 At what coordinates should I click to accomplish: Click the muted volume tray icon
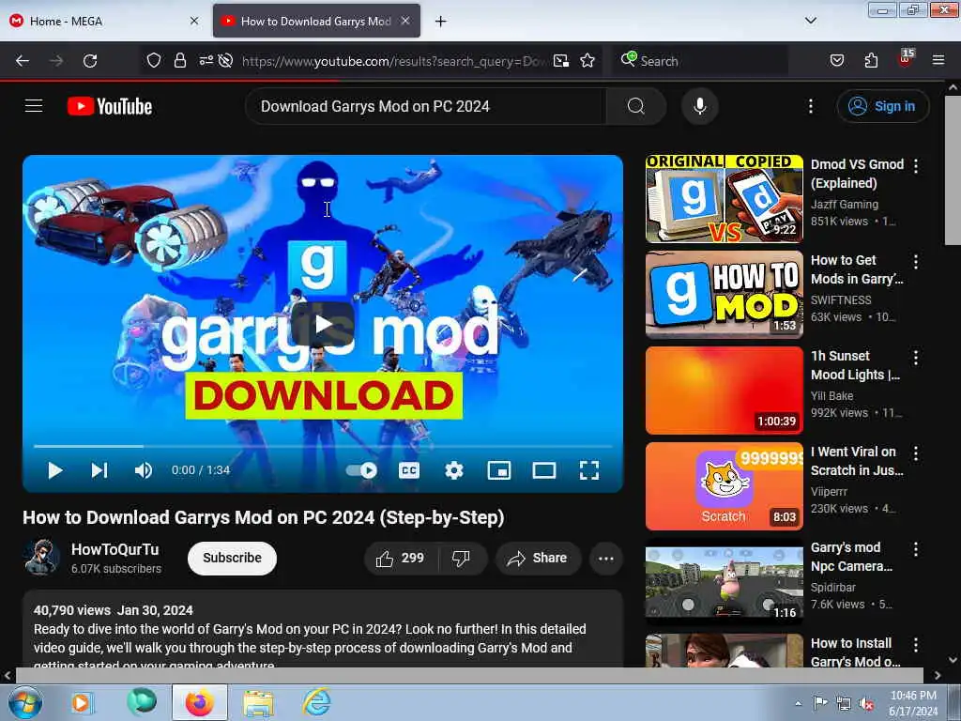(x=866, y=704)
